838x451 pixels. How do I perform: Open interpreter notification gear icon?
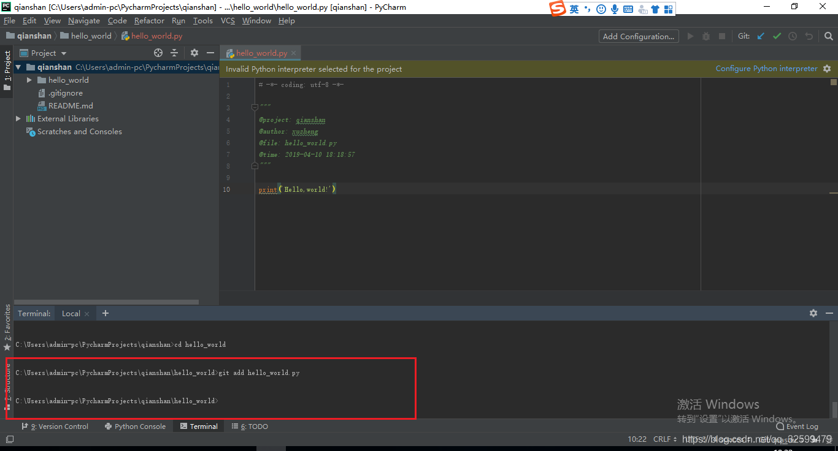tap(827, 69)
